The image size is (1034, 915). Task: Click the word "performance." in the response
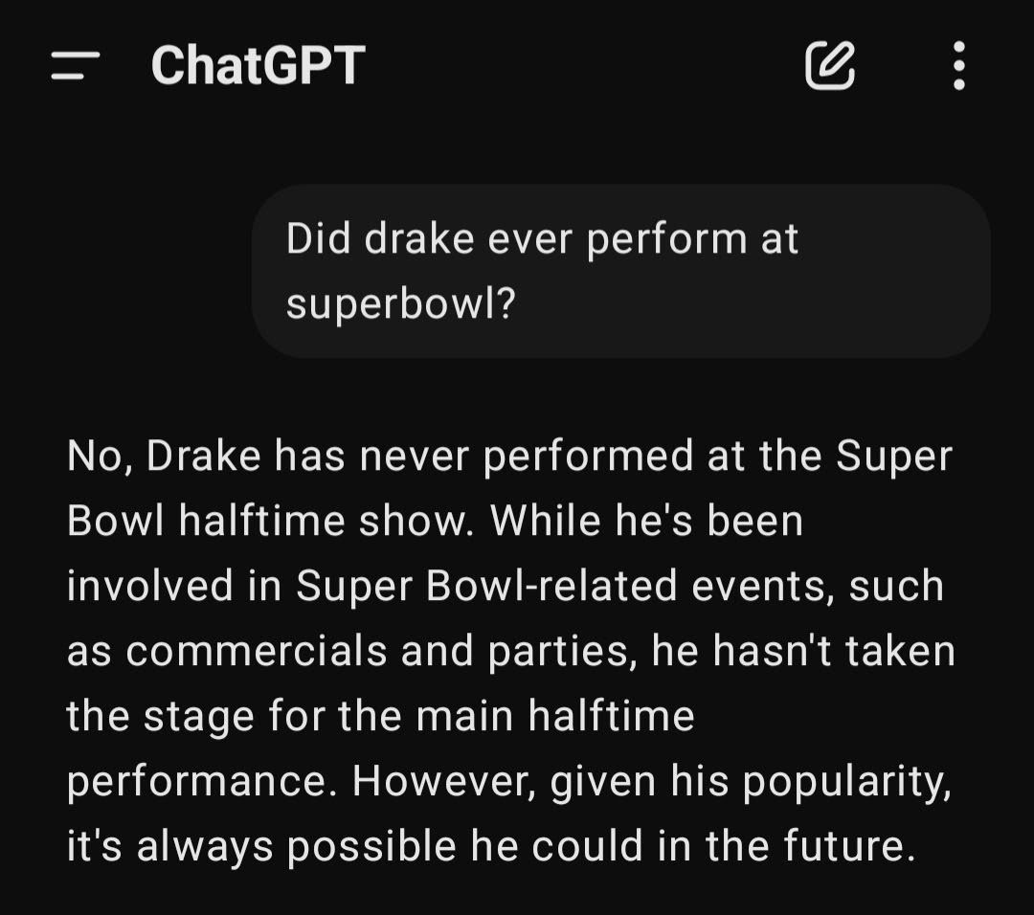pyautogui.click(x=202, y=782)
